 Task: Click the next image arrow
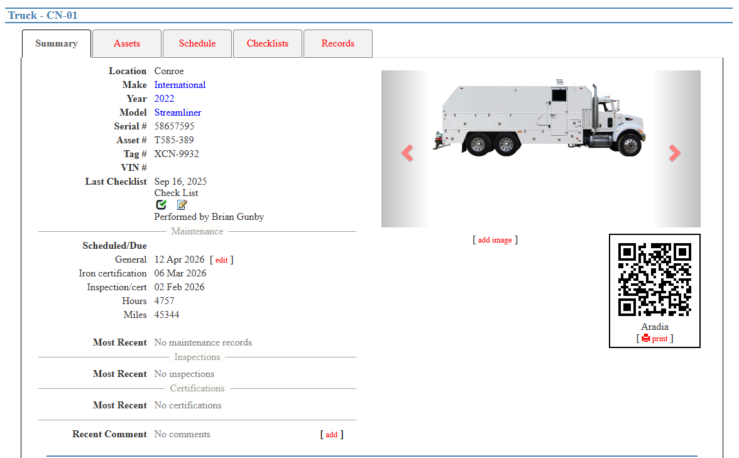click(x=674, y=153)
